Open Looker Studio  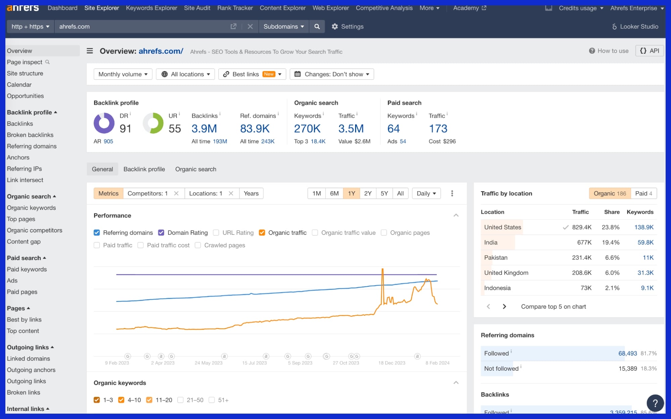point(635,26)
